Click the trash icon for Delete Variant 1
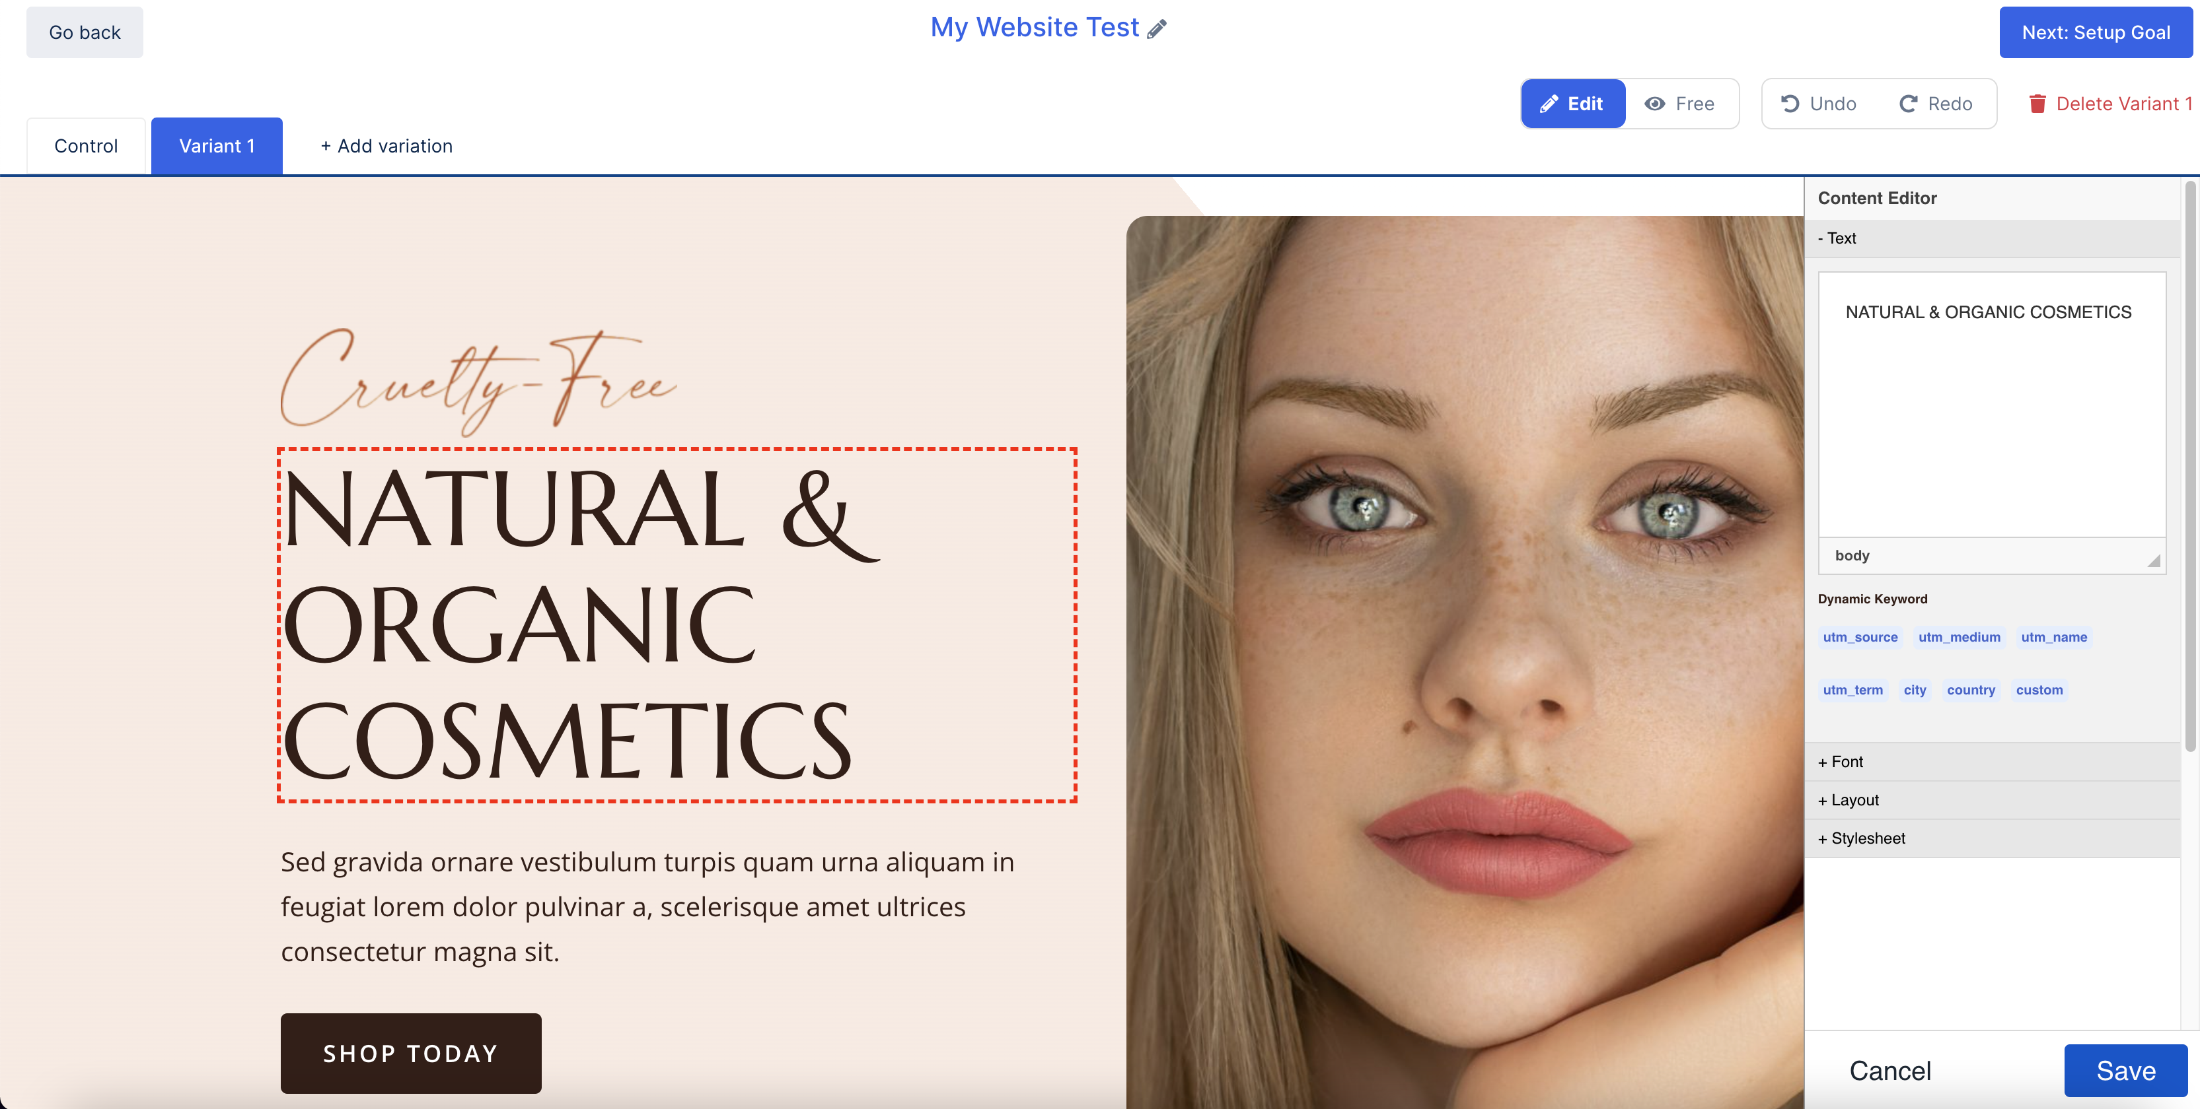This screenshot has height=1109, width=2200. tap(2037, 104)
